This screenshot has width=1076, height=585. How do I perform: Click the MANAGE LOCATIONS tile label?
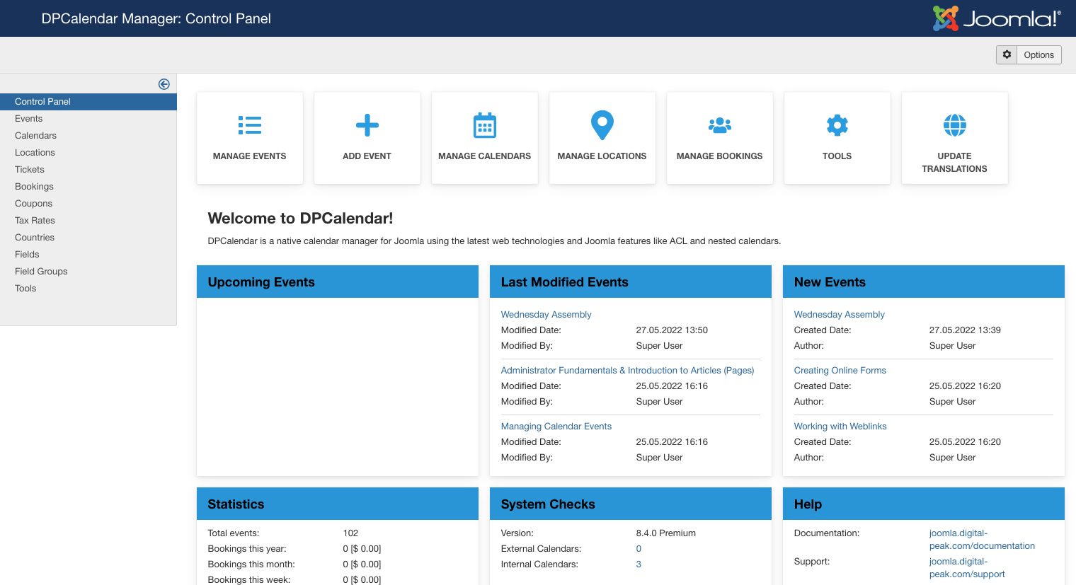point(602,156)
